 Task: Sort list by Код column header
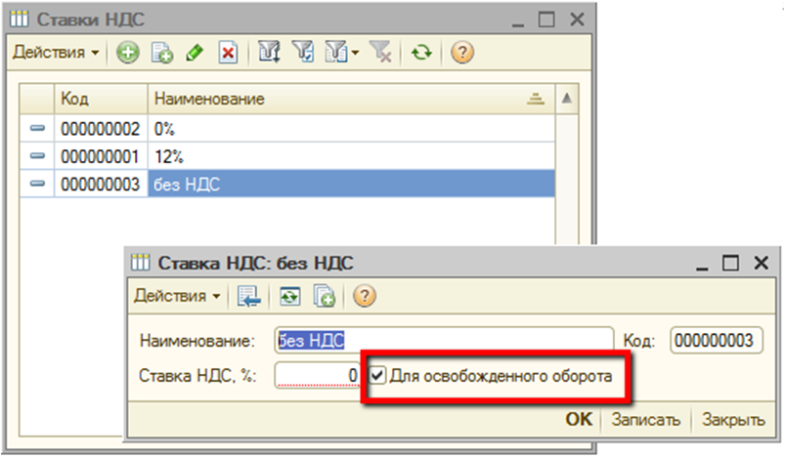point(98,100)
